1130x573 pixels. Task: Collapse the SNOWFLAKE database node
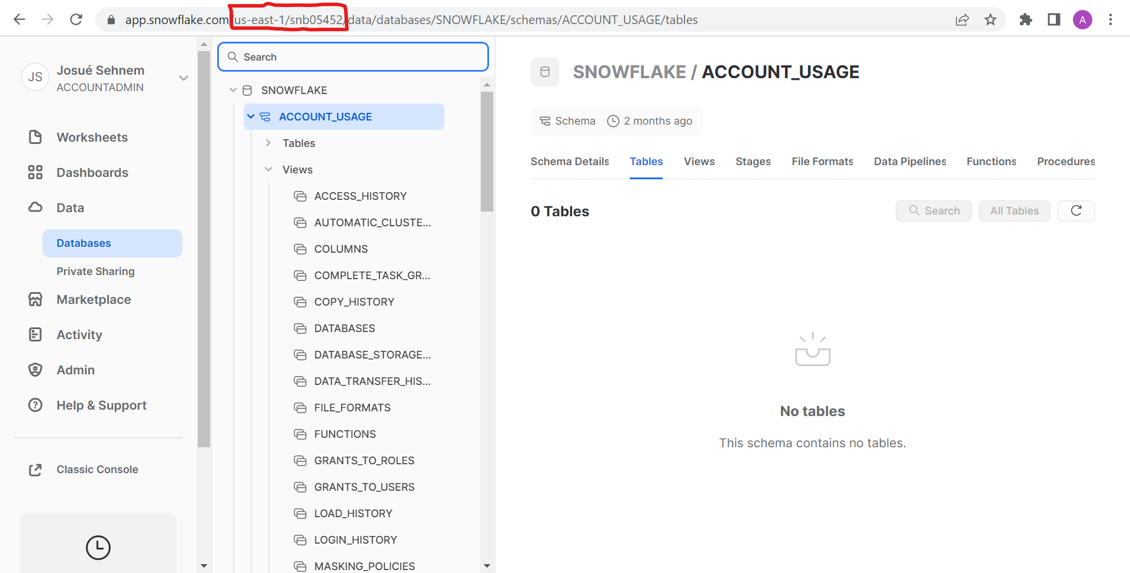233,90
